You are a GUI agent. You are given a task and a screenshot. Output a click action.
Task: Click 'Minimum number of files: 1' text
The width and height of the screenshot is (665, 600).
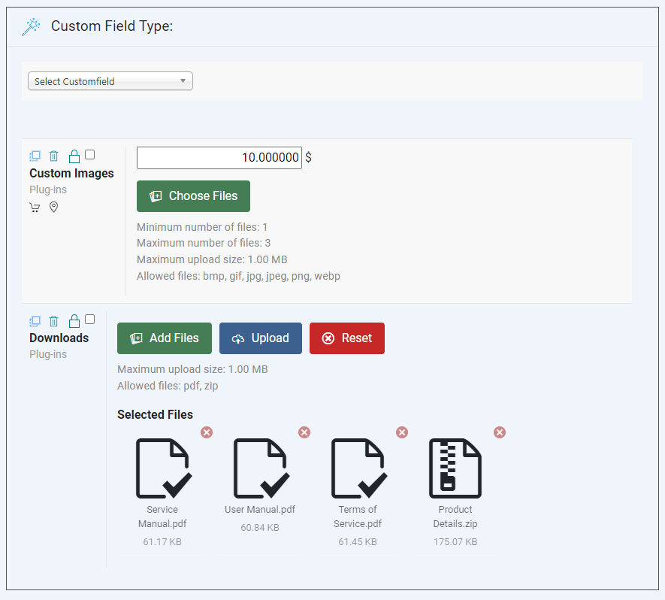(202, 227)
